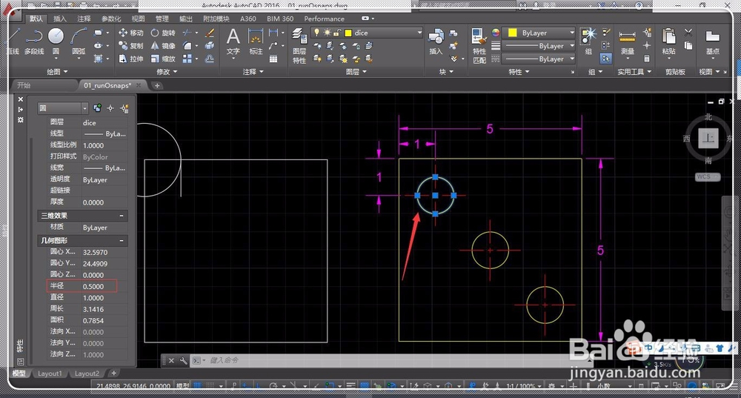The height and width of the screenshot is (398, 741).
Task: Expand the 绘图 (Draw) panel
Action: click(x=57, y=72)
